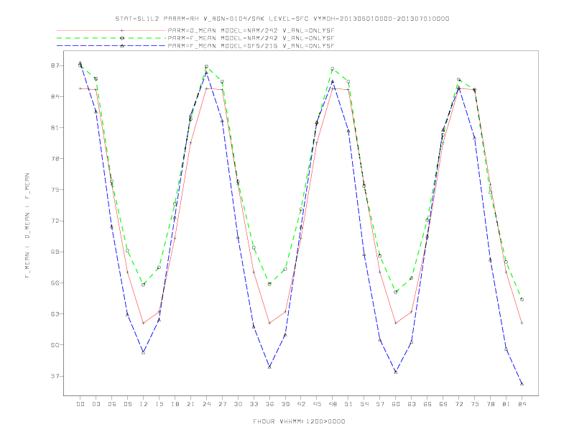Click the chart title starting with STAT=SL1L2
This screenshot has height=440, width=569.
(282, 19)
